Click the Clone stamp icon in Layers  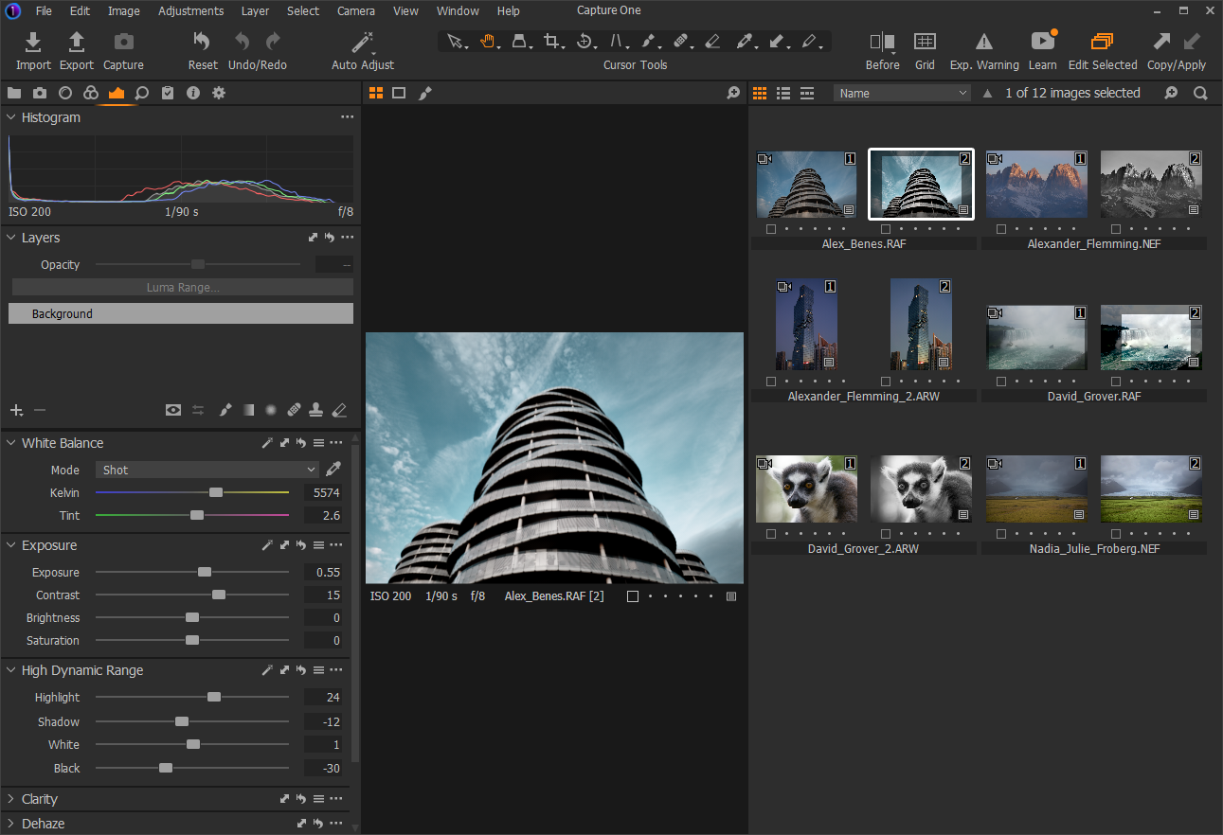click(x=316, y=410)
